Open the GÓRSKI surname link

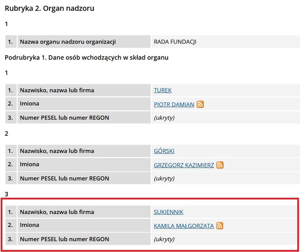point(164,151)
